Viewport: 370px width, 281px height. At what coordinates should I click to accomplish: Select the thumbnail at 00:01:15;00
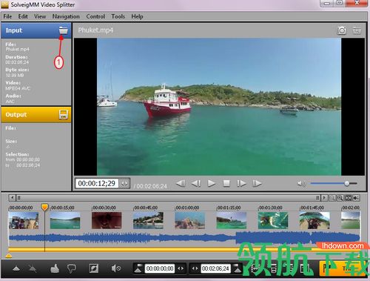pyautogui.click(x=232, y=220)
